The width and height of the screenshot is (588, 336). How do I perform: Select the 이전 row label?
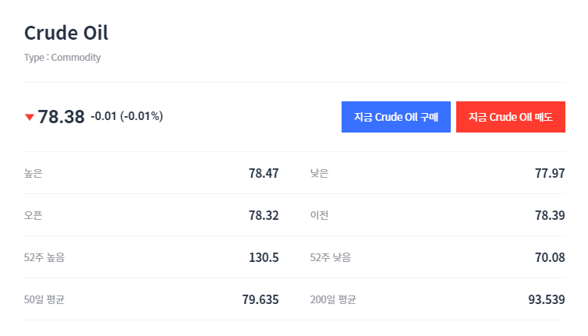[320, 215]
